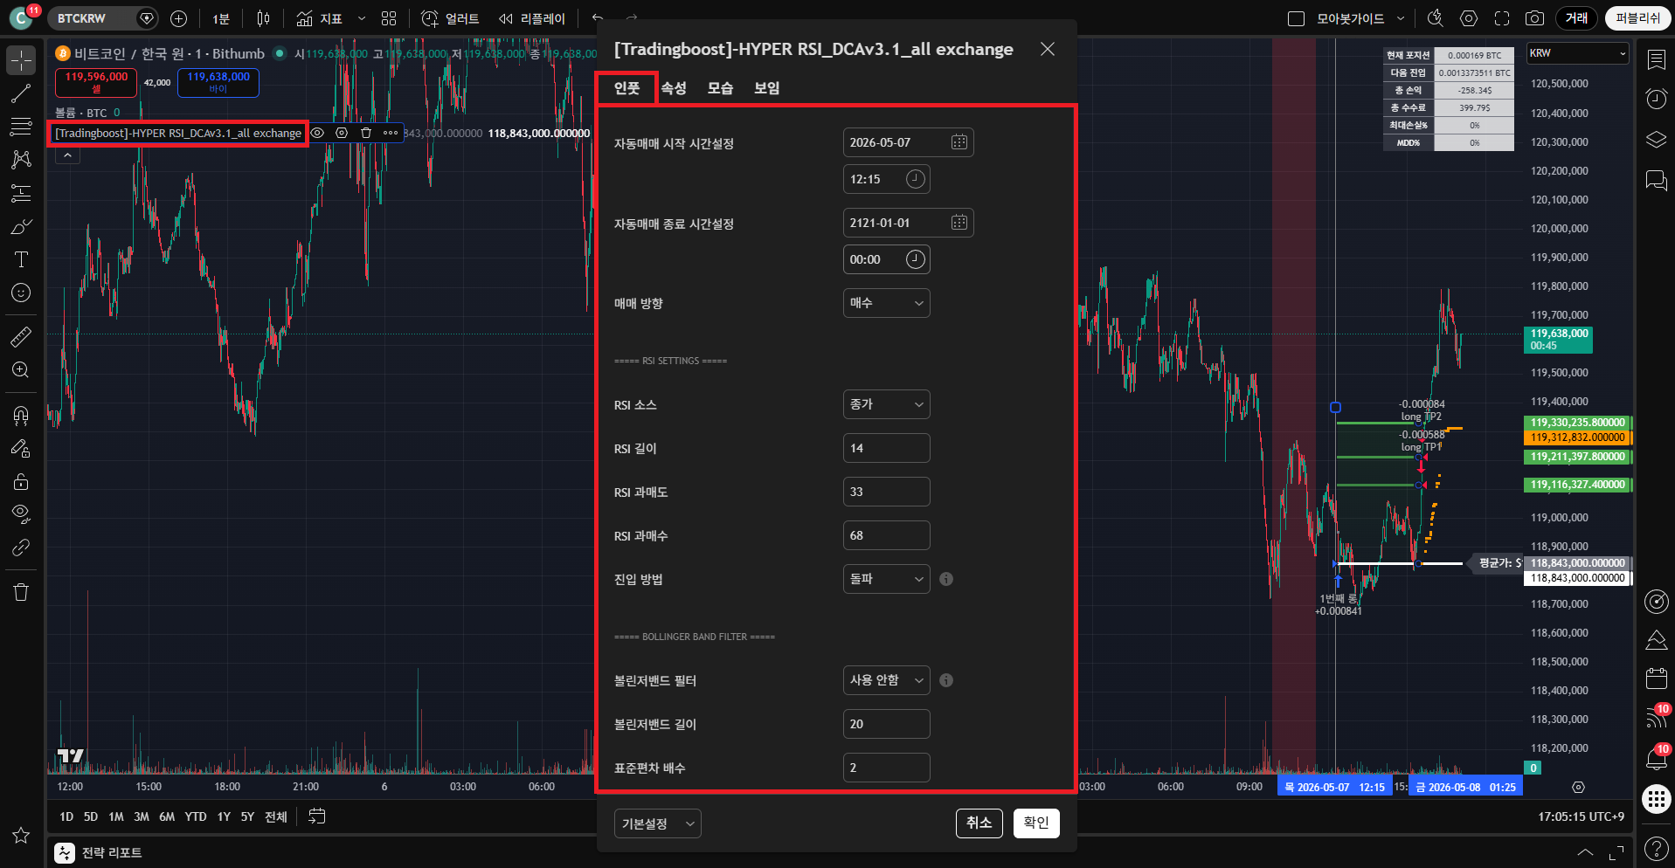Open watchlist panel icon on right sidebar
This screenshot has height=868, width=1675.
click(1656, 59)
